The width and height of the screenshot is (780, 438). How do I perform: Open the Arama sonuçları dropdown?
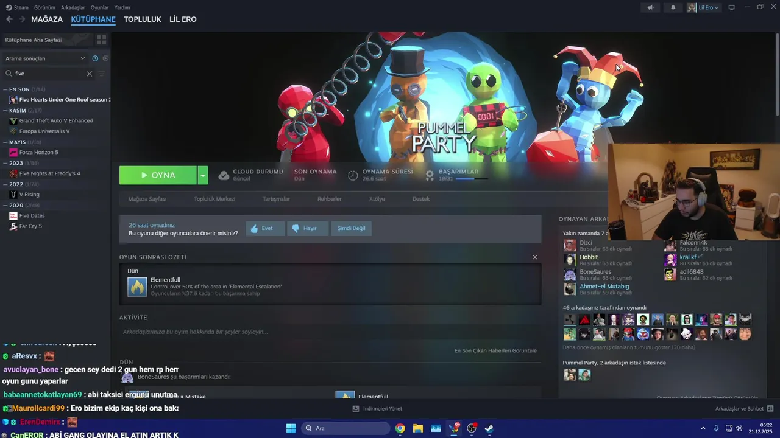pyautogui.click(x=46, y=58)
